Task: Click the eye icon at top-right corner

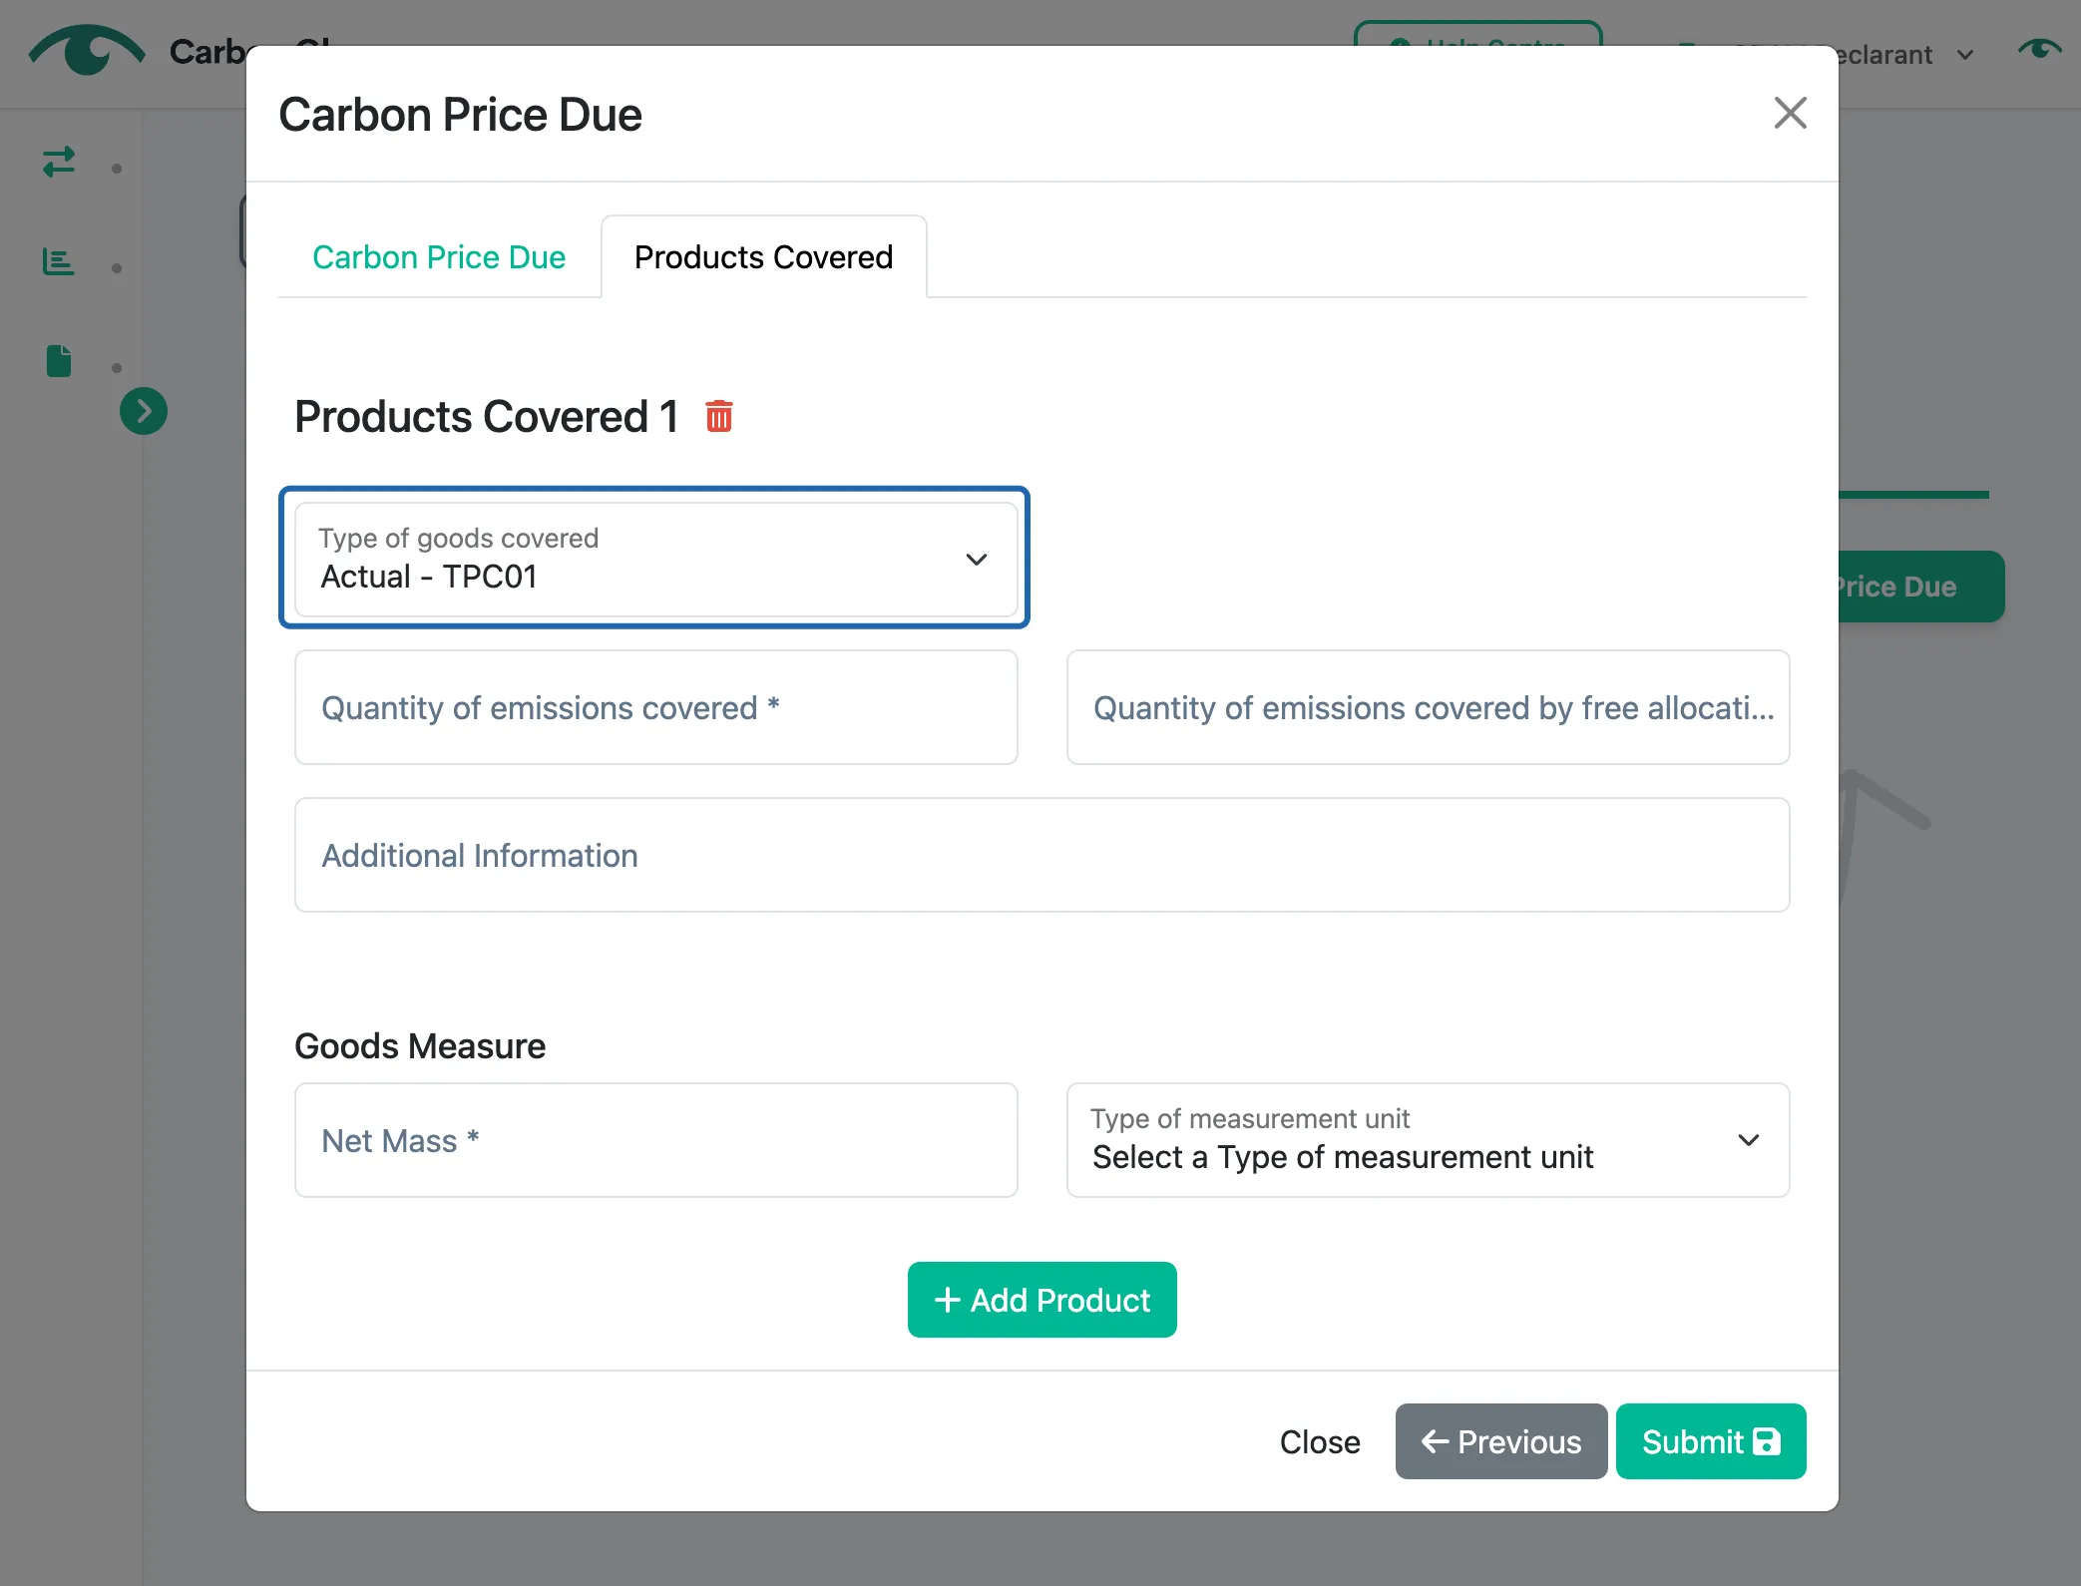Action: pos(2039,49)
